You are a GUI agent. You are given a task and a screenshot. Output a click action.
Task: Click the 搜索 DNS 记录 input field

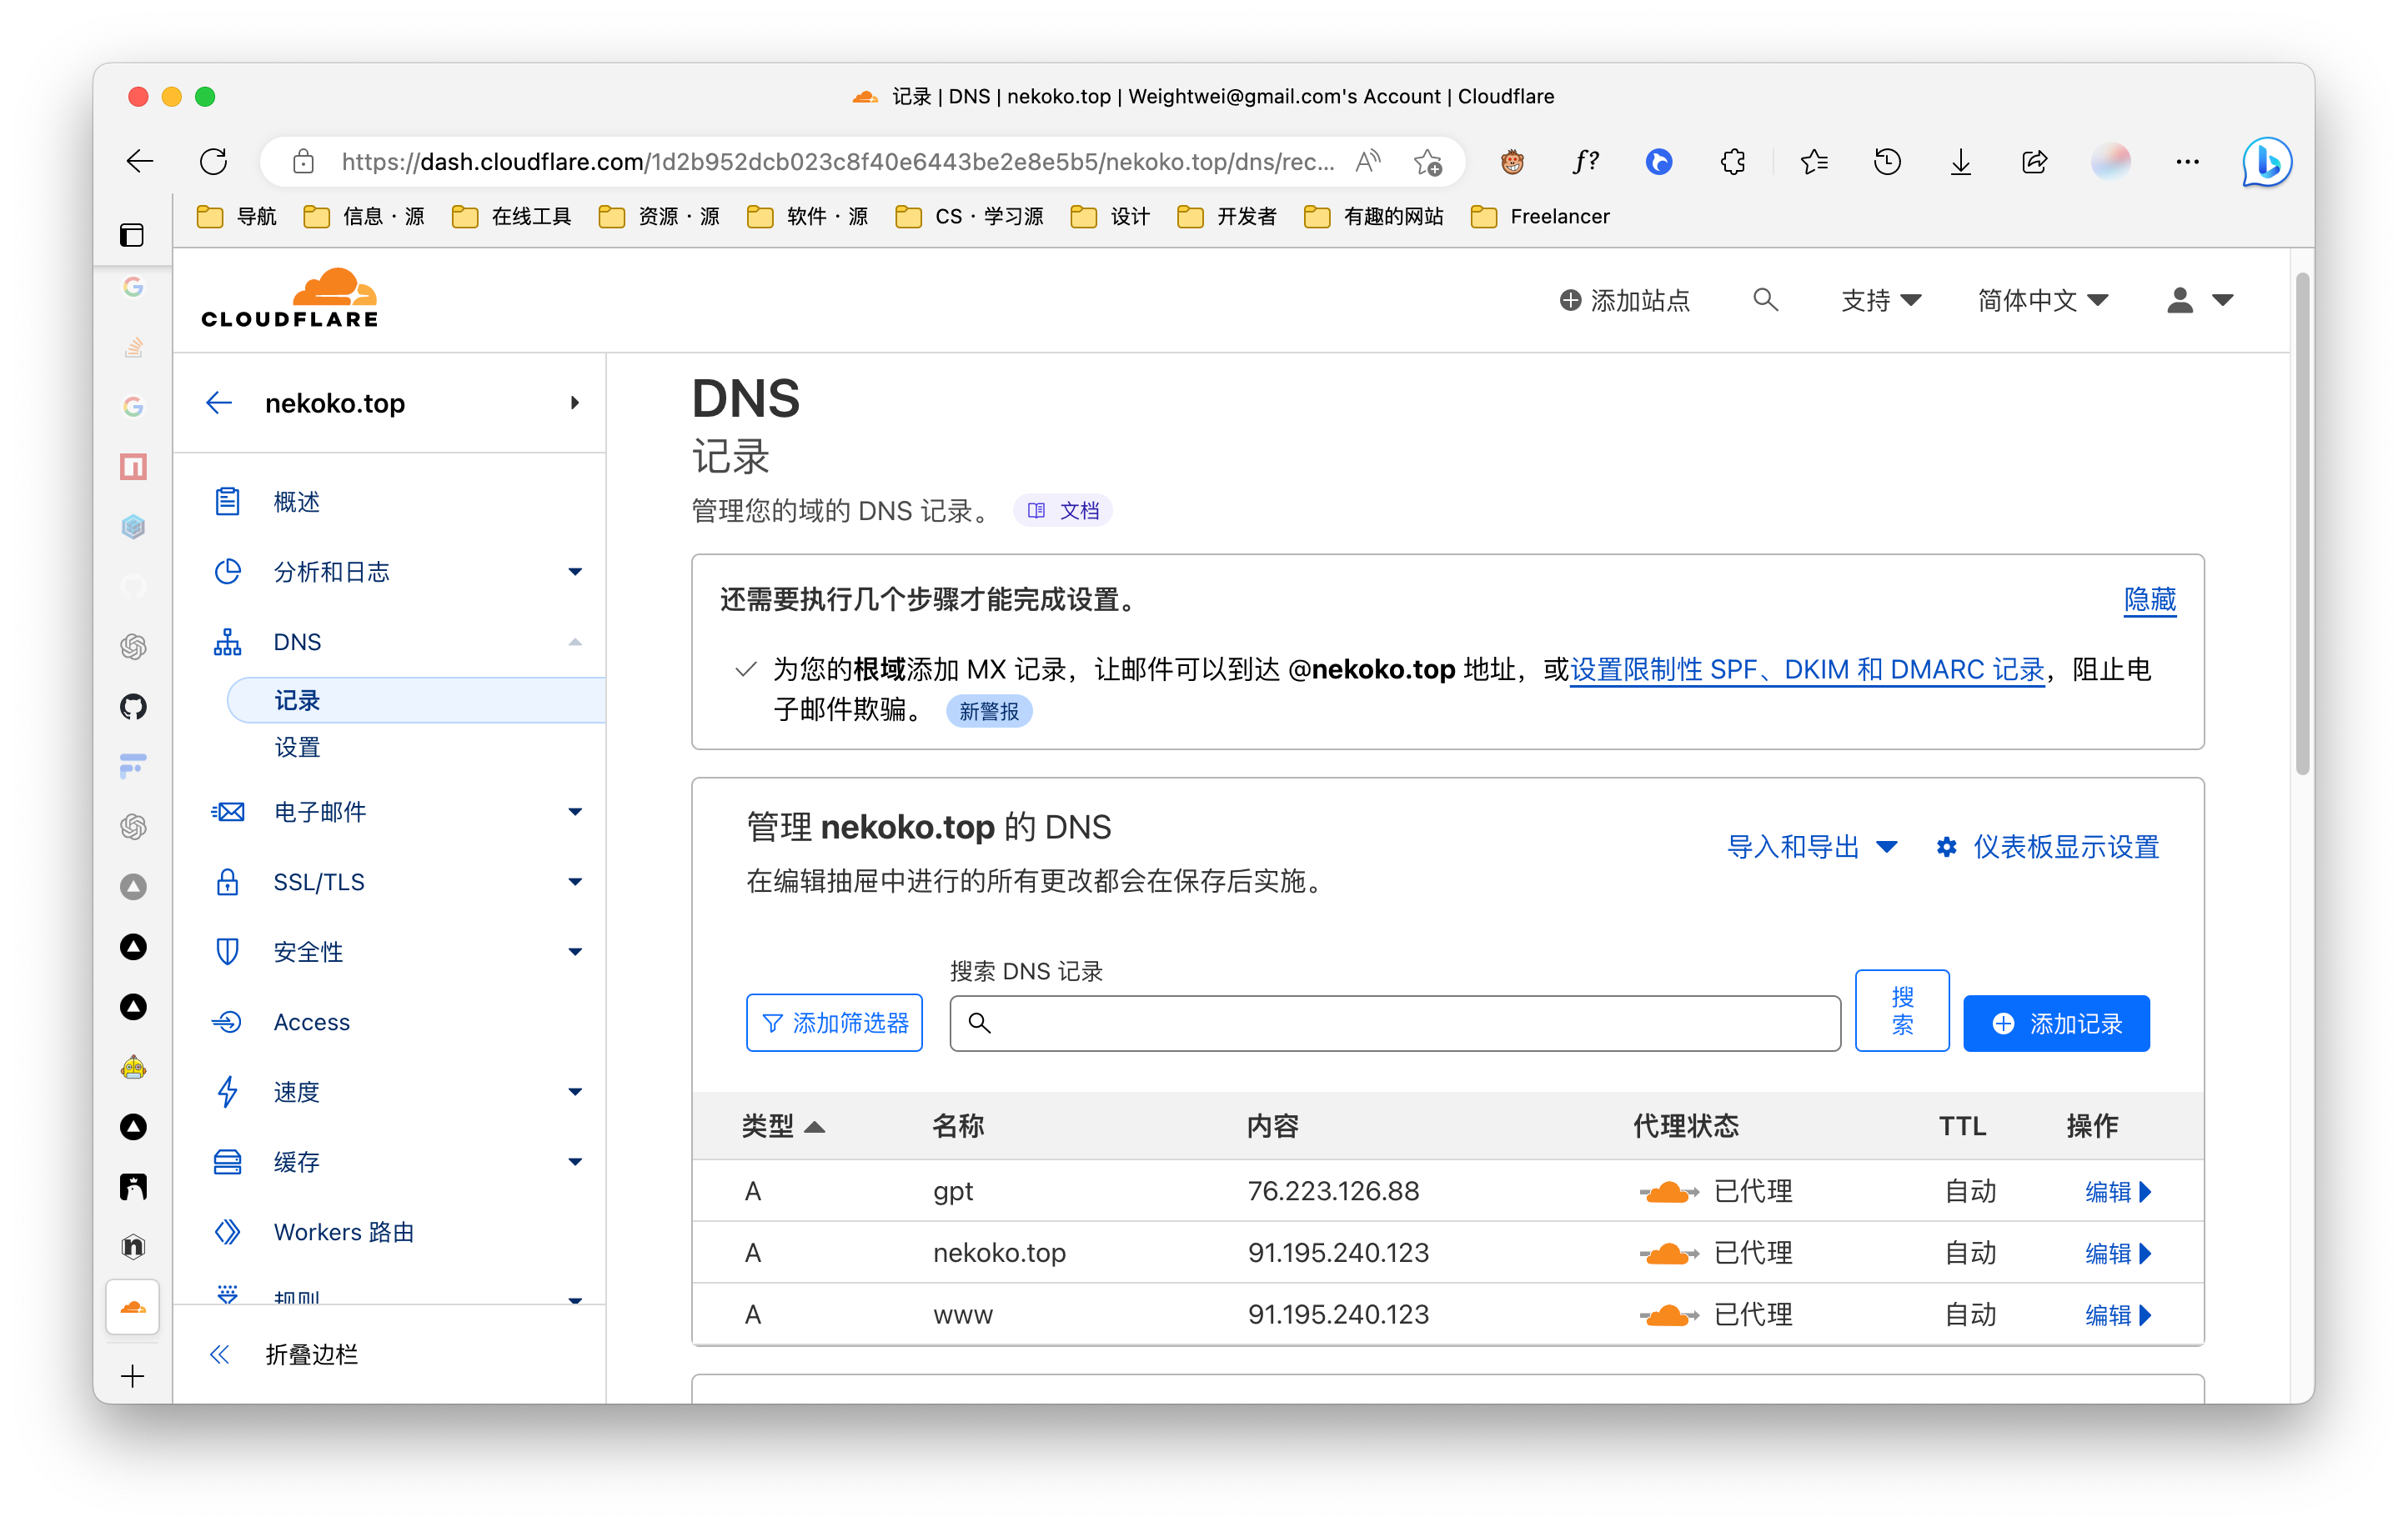1394,1024
